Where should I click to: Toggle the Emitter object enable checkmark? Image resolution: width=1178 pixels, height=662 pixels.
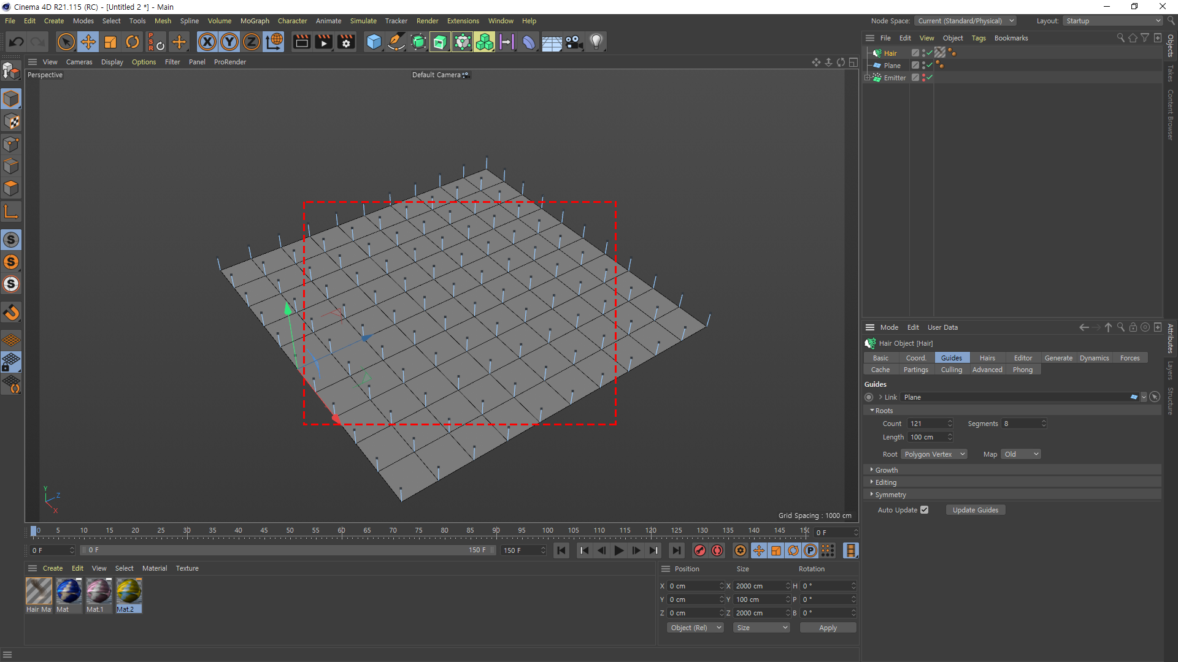click(930, 78)
